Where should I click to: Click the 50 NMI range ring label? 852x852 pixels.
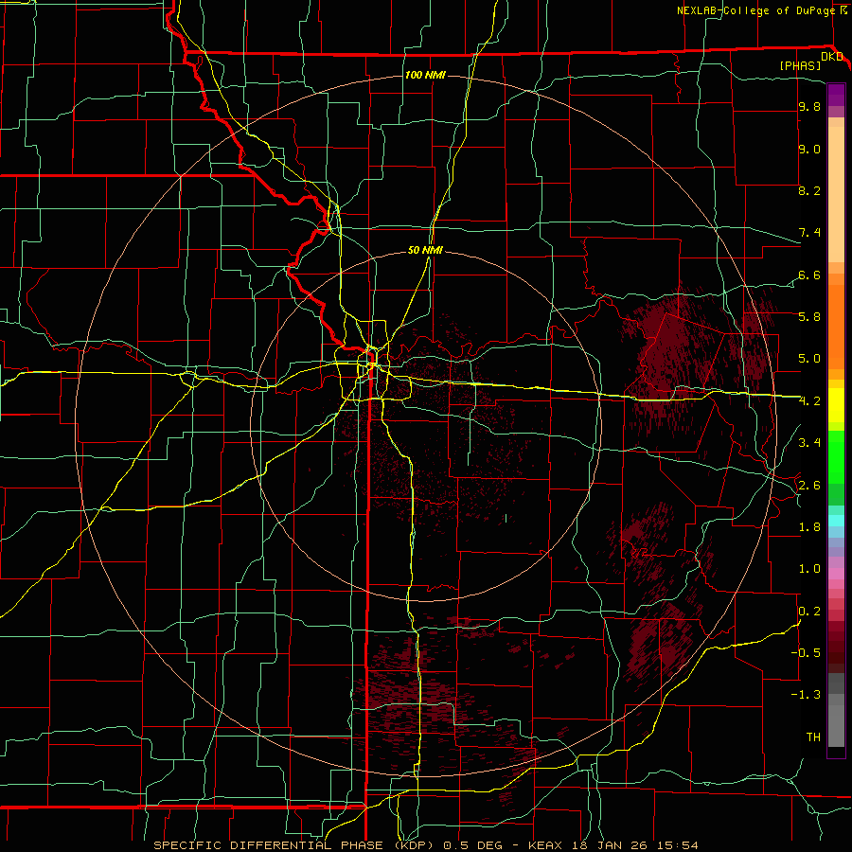(x=425, y=250)
